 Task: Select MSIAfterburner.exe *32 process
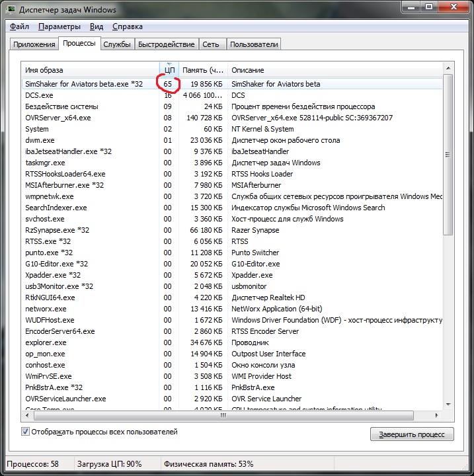tap(232, 185)
